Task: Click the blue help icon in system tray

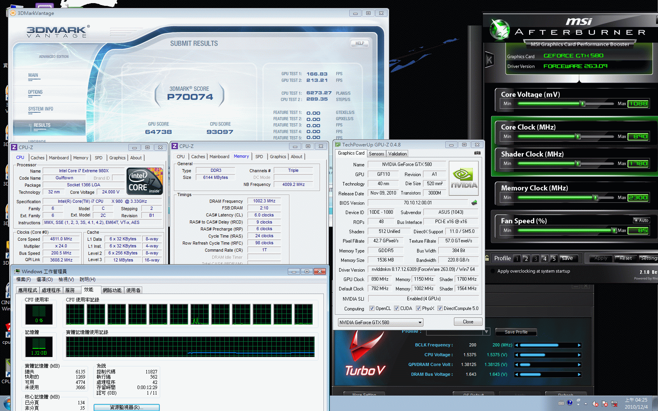Action: click(569, 402)
